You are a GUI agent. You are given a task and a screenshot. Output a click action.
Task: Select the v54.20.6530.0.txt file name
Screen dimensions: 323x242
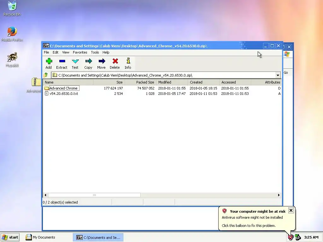coord(64,93)
